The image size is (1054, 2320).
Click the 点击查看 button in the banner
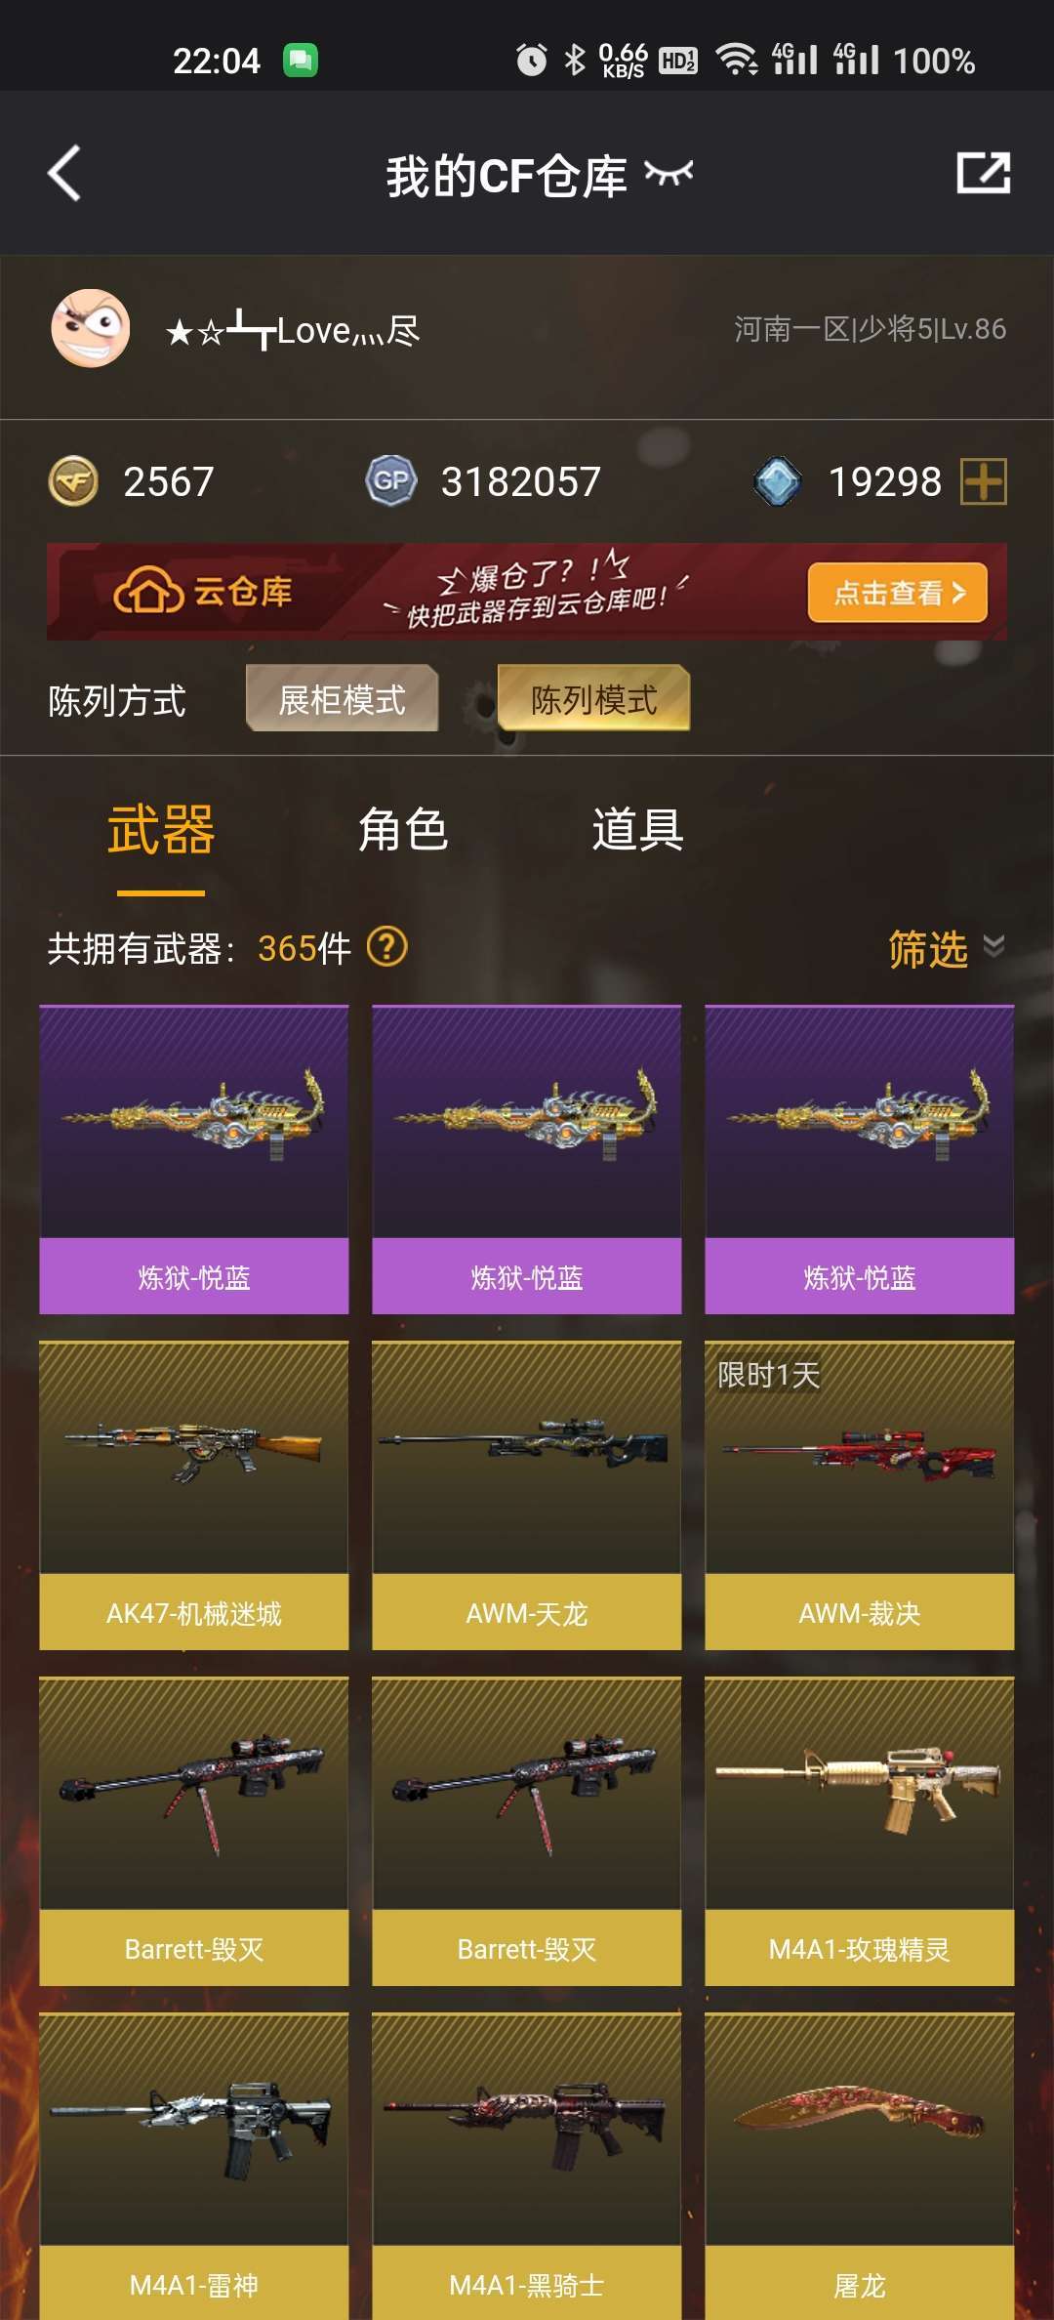pyautogui.click(x=898, y=592)
